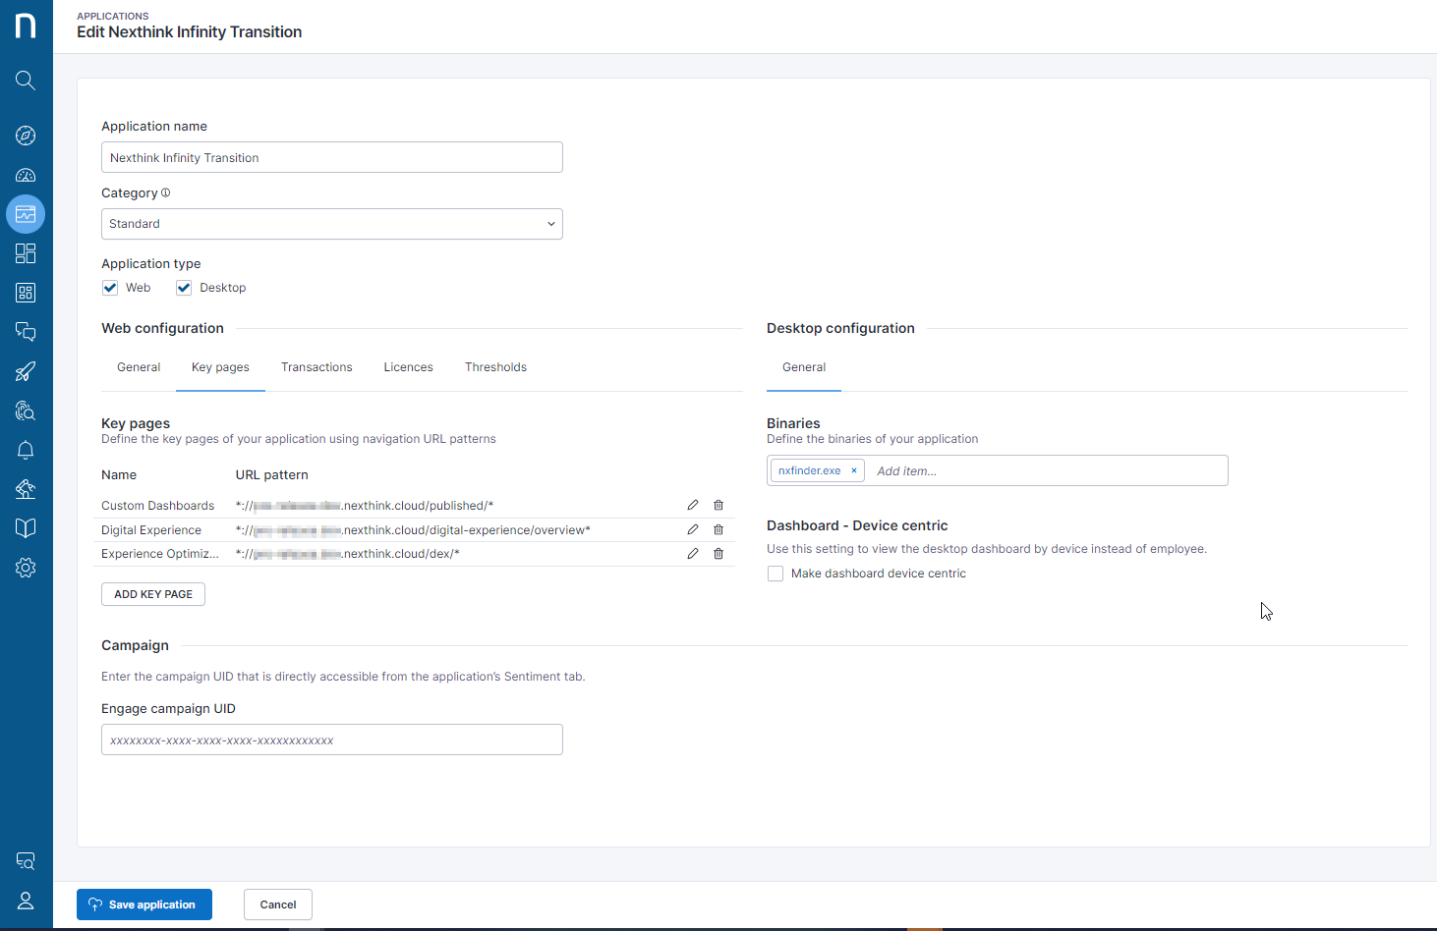Screen dimensions: 1437x931
Task: Open the bell alerts sidebar icon
Action: 26,450
